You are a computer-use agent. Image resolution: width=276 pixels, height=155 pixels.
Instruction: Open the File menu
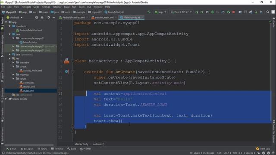(x=3, y=7)
